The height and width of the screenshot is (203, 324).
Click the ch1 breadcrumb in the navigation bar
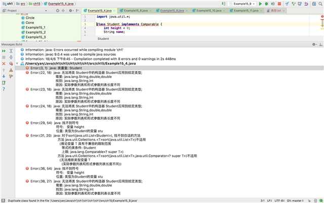(x=8, y=4)
